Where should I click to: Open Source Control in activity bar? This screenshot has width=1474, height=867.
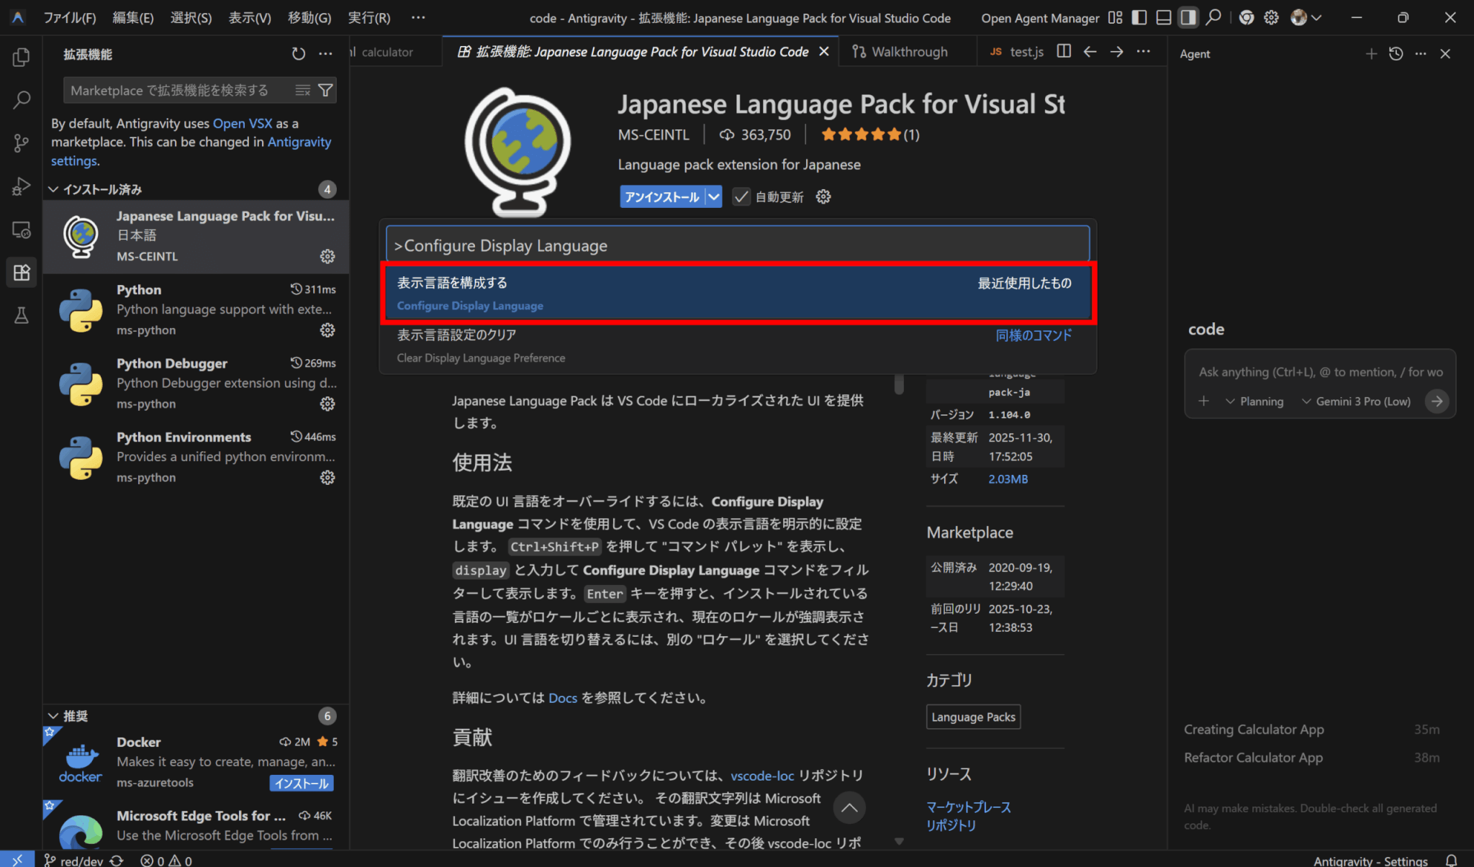click(x=22, y=143)
